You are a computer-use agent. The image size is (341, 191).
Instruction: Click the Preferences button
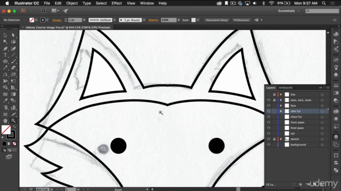tap(241, 20)
